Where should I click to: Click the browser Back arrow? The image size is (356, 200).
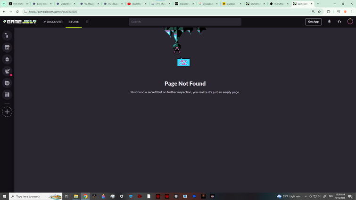pos(4,12)
